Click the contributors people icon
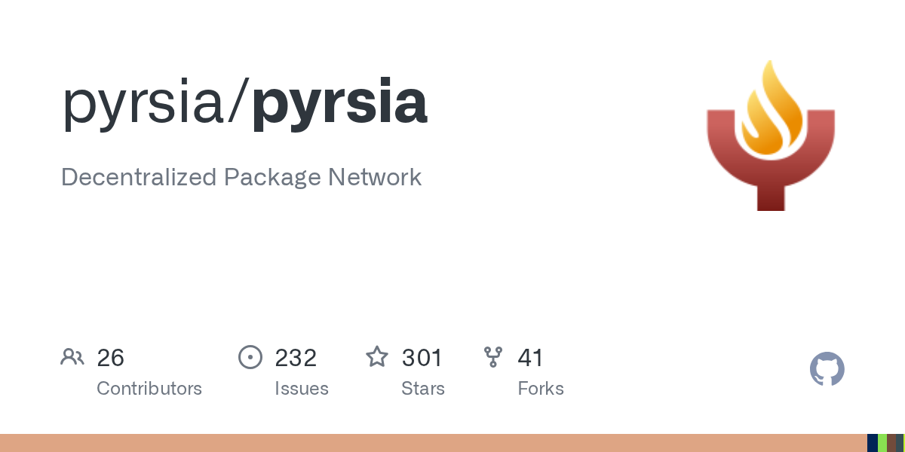 pyautogui.click(x=72, y=357)
